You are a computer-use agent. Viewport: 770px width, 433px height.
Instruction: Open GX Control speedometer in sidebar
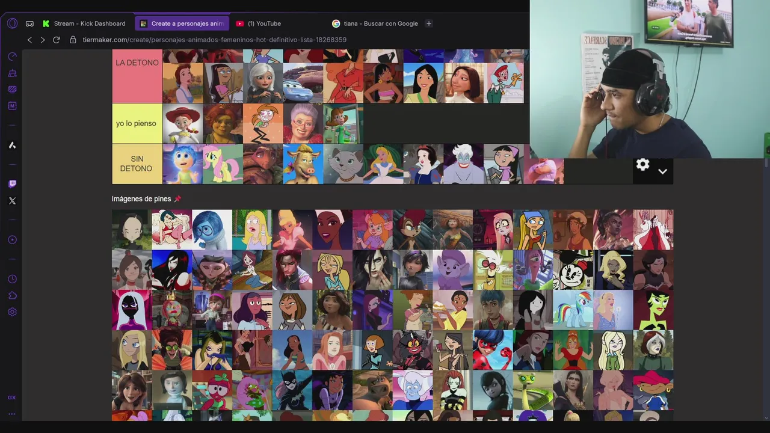(12, 57)
